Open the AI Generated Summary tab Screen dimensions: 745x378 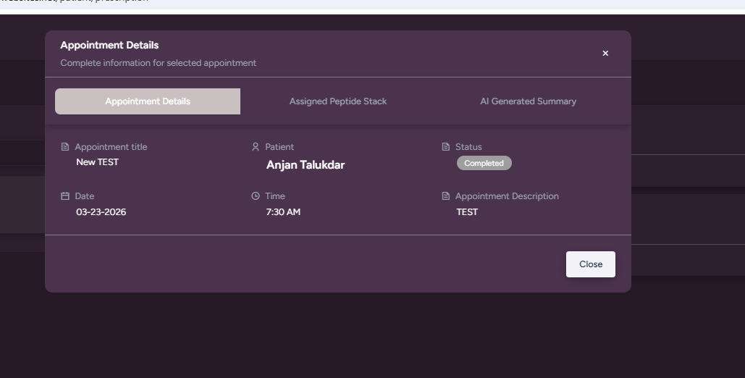528,101
